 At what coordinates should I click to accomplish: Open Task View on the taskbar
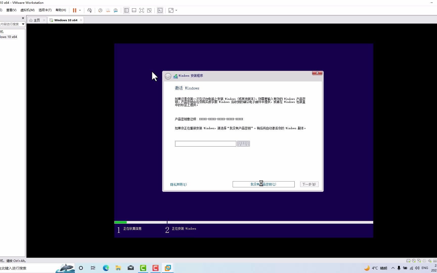point(93,268)
